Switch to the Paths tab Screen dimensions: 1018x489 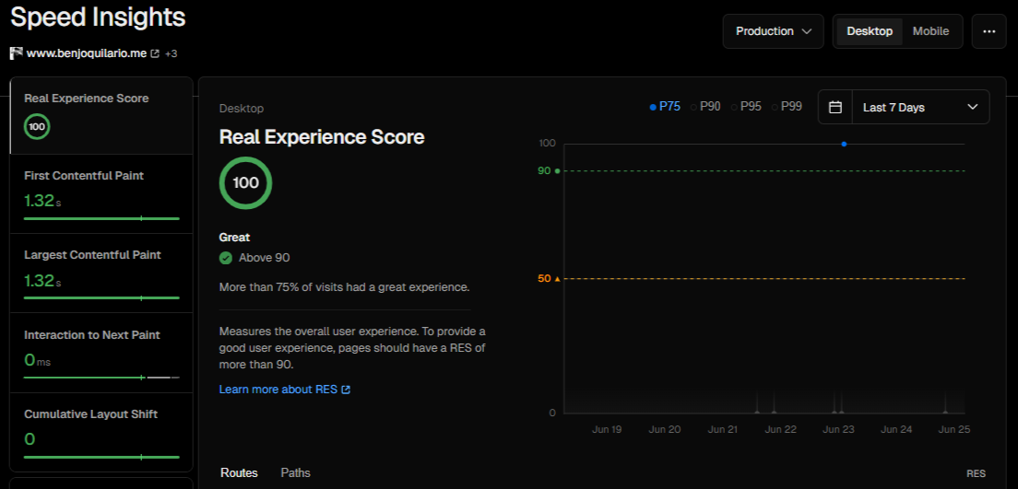tap(295, 472)
